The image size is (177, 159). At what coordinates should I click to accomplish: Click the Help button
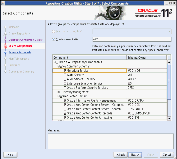[x=10, y=155]
